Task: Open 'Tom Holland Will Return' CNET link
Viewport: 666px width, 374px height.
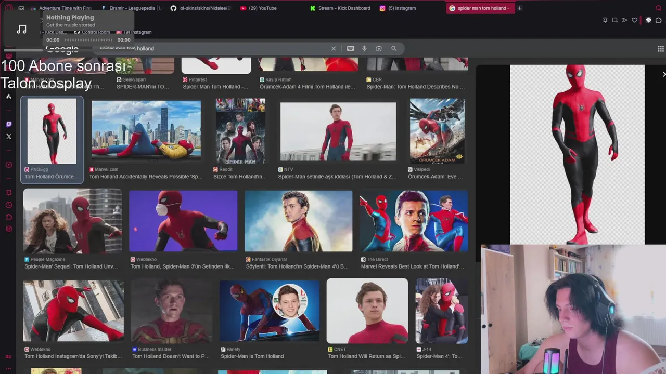Action: click(366, 356)
